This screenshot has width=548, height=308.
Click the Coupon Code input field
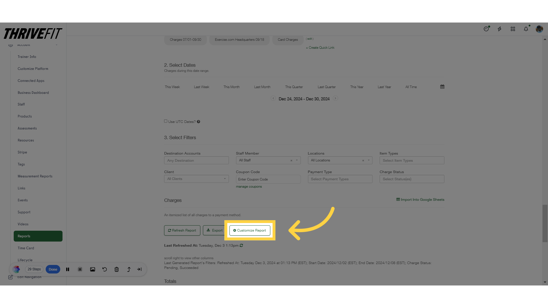point(268,179)
